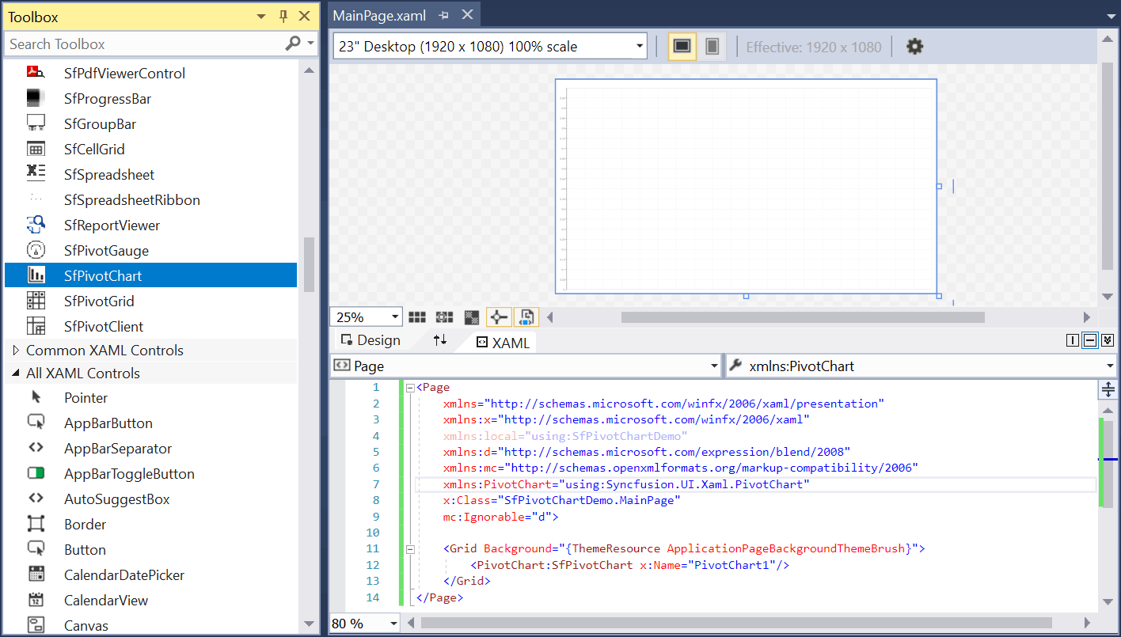
Task: Switch to the Design tab
Action: point(370,340)
